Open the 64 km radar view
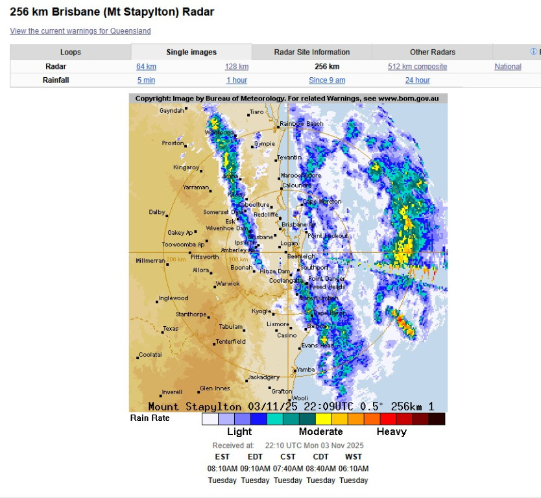 pyautogui.click(x=146, y=66)
